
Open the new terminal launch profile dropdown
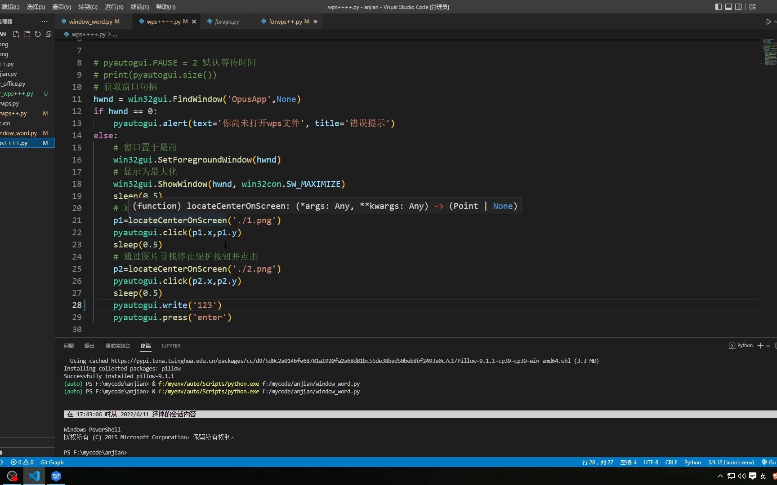pyautogui.click(x=768, y=346)
